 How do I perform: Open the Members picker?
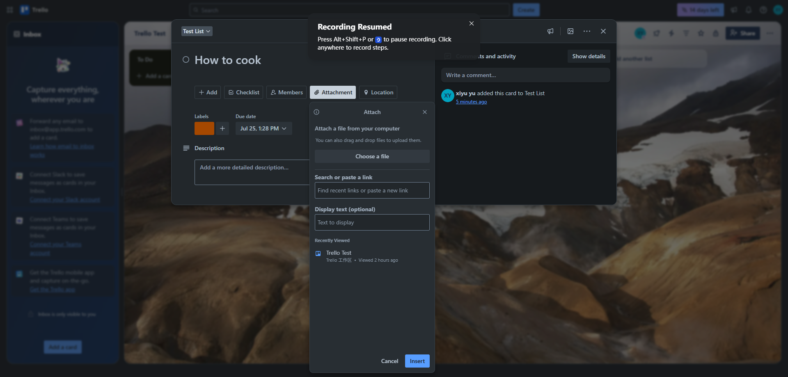point(286,92)
